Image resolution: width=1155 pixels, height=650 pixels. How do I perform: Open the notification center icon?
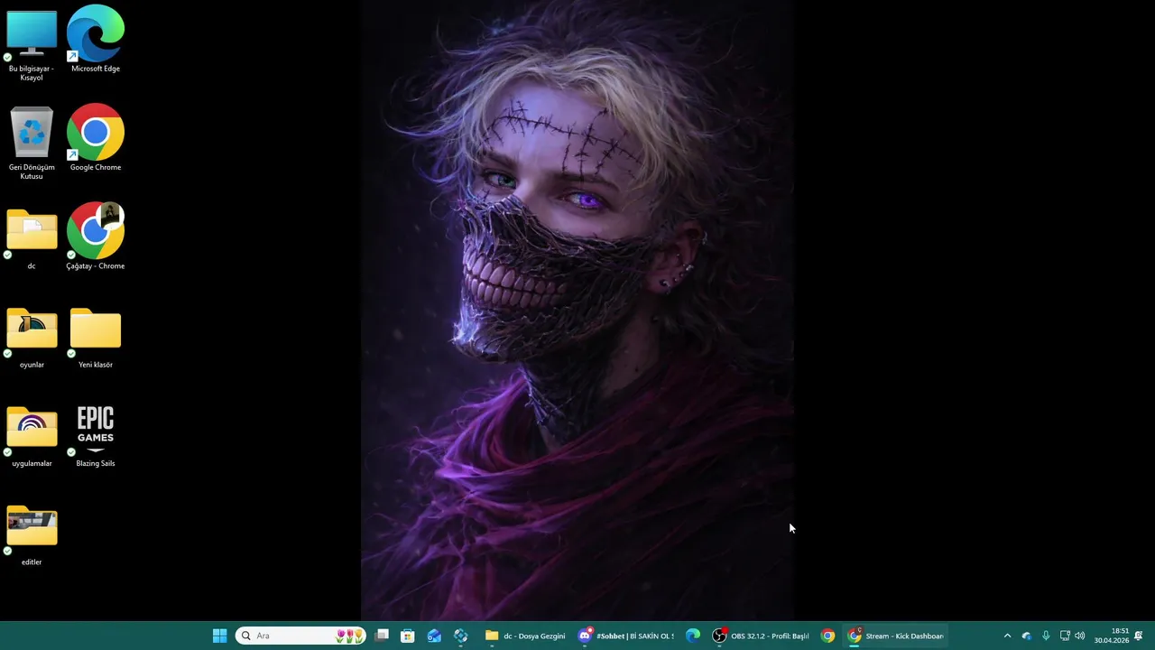coord(1139,636)
